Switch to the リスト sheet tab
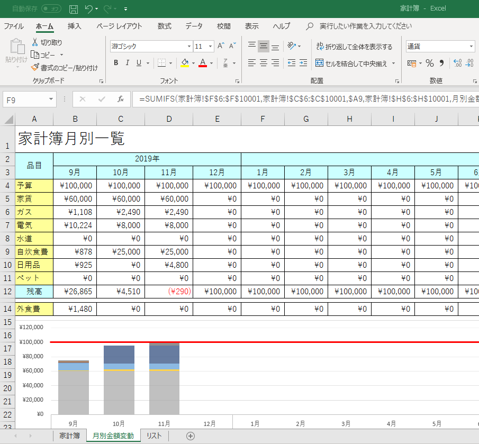This screenshot has width=479, height=444. (x=154, y=436)
